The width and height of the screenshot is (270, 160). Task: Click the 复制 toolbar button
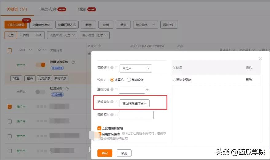coord(106,25)
